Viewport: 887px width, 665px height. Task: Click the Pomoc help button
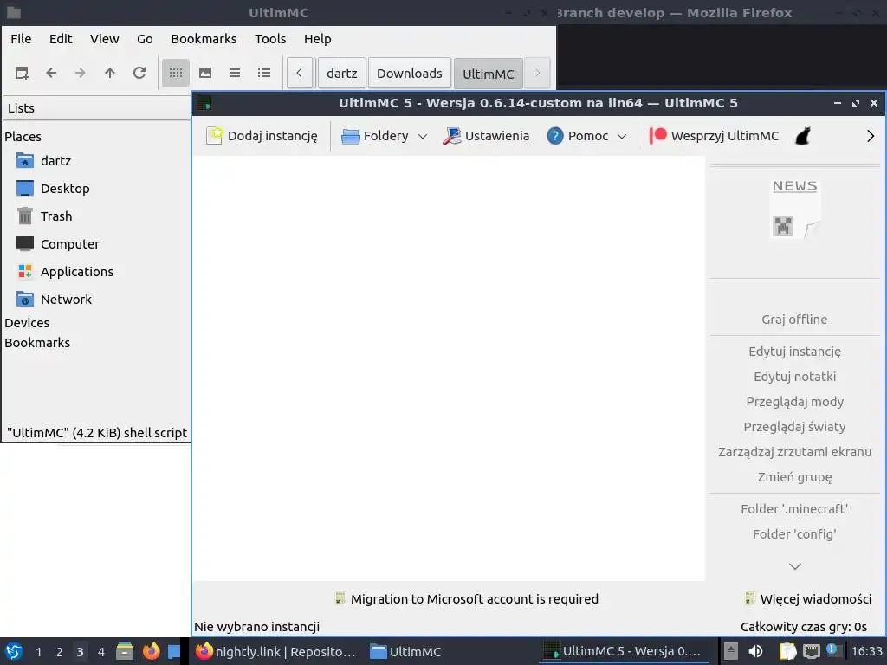578,136
